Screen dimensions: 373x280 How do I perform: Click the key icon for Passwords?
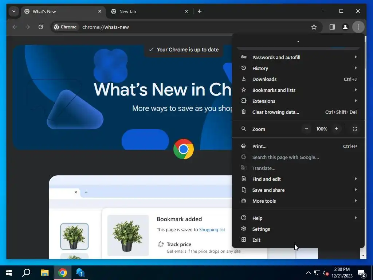click(x=244, y=57)
